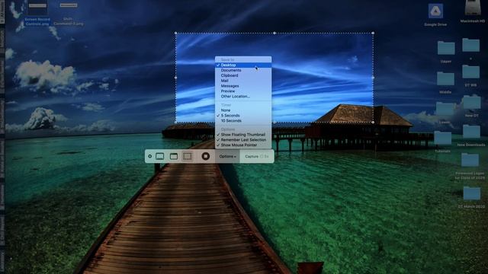Select the Tutorials folder on desktop
This screenshot has height=274, width=488.
tap(442, 139)
